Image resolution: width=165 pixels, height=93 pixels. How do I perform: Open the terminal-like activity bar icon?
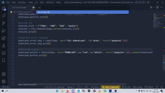(4, 53)
